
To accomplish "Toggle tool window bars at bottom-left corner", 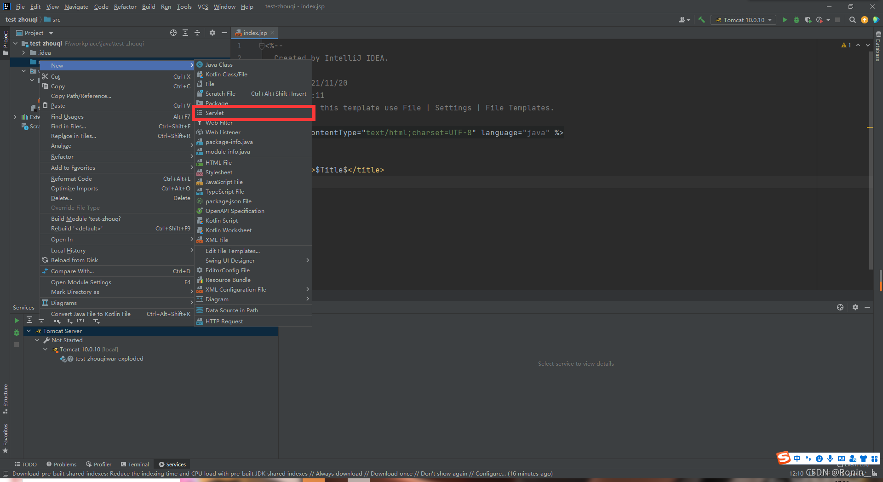I will (x=6, y=474).
